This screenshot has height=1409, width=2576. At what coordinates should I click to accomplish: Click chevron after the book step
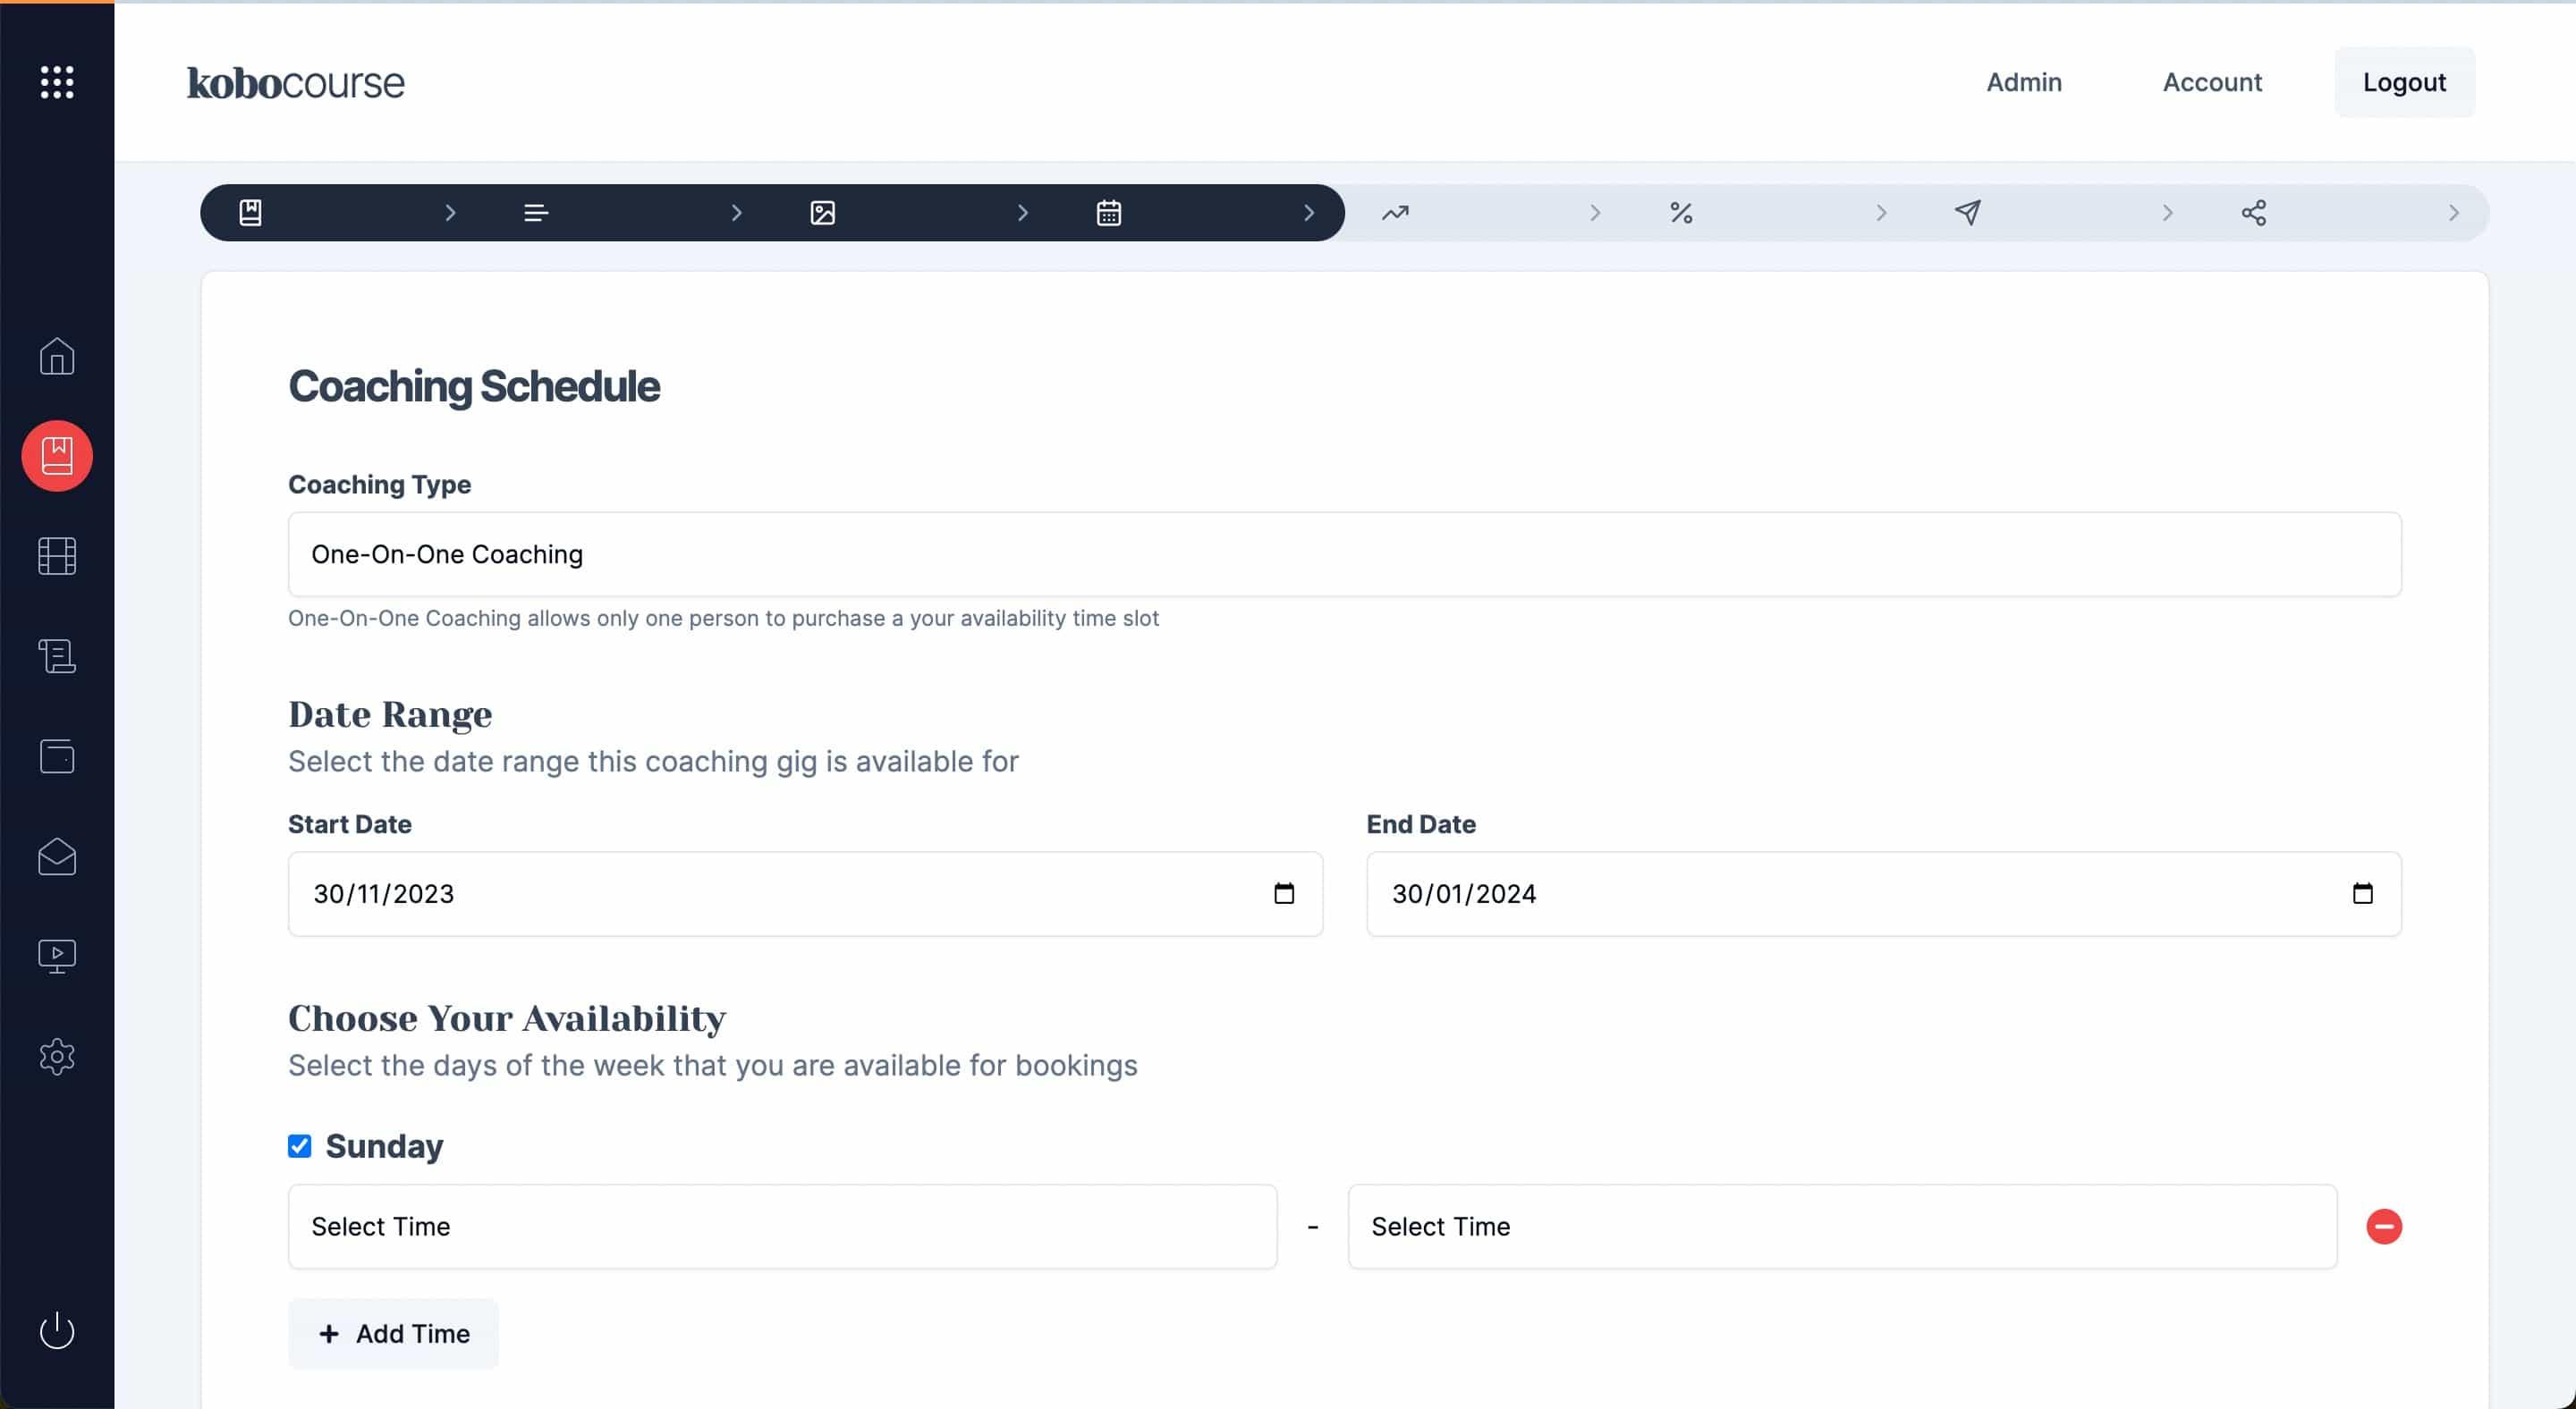coord(450,213)
